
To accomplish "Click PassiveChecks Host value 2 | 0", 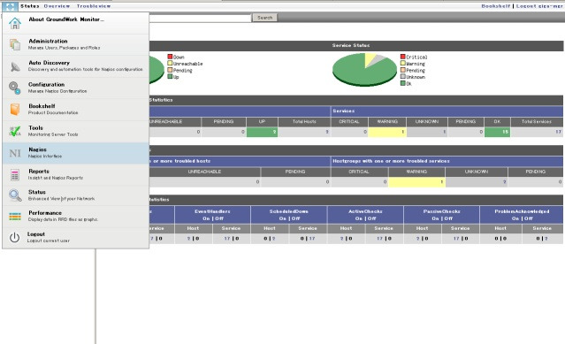I will tap(423, 239).
